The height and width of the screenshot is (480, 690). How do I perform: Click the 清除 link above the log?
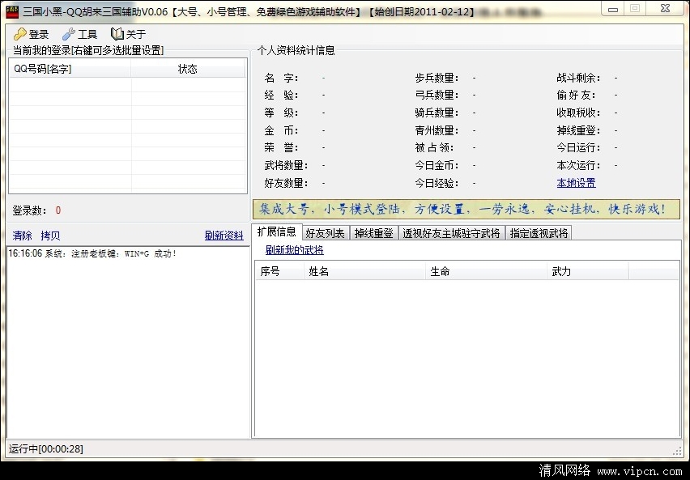pyautogui.click(x=22, y=236)
